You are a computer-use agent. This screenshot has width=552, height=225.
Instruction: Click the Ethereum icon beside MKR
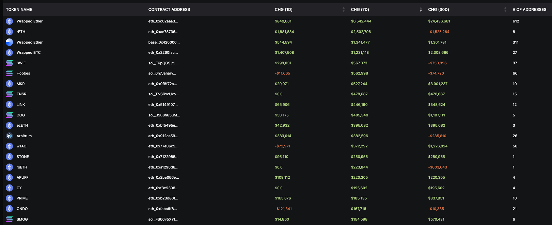(x=10, y=84)
